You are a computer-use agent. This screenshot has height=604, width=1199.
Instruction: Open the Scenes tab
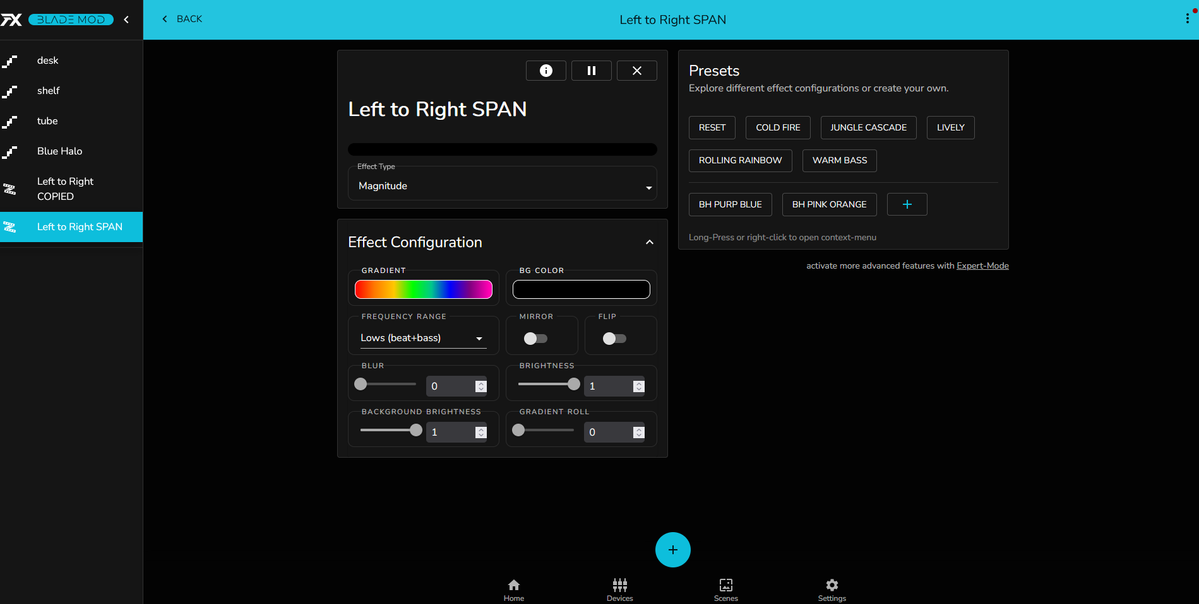(725, 589)
